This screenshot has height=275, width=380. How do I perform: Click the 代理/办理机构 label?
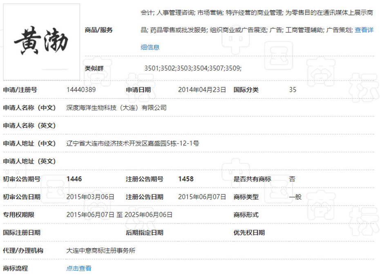click(x=23, y=251)
